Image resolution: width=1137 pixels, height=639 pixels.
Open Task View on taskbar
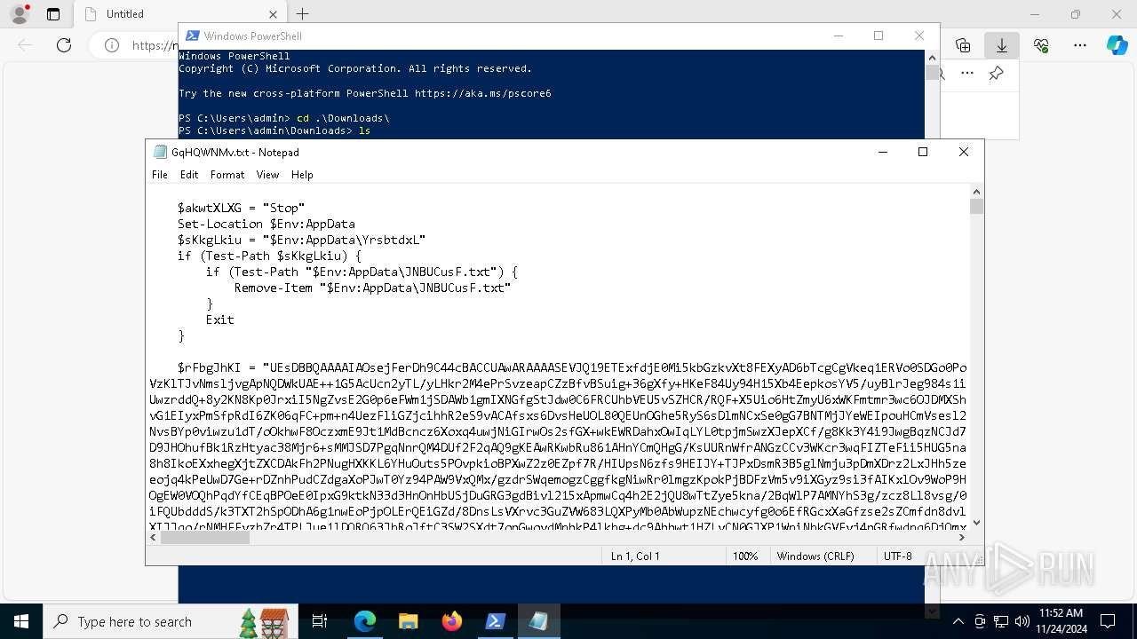[320, 621]
